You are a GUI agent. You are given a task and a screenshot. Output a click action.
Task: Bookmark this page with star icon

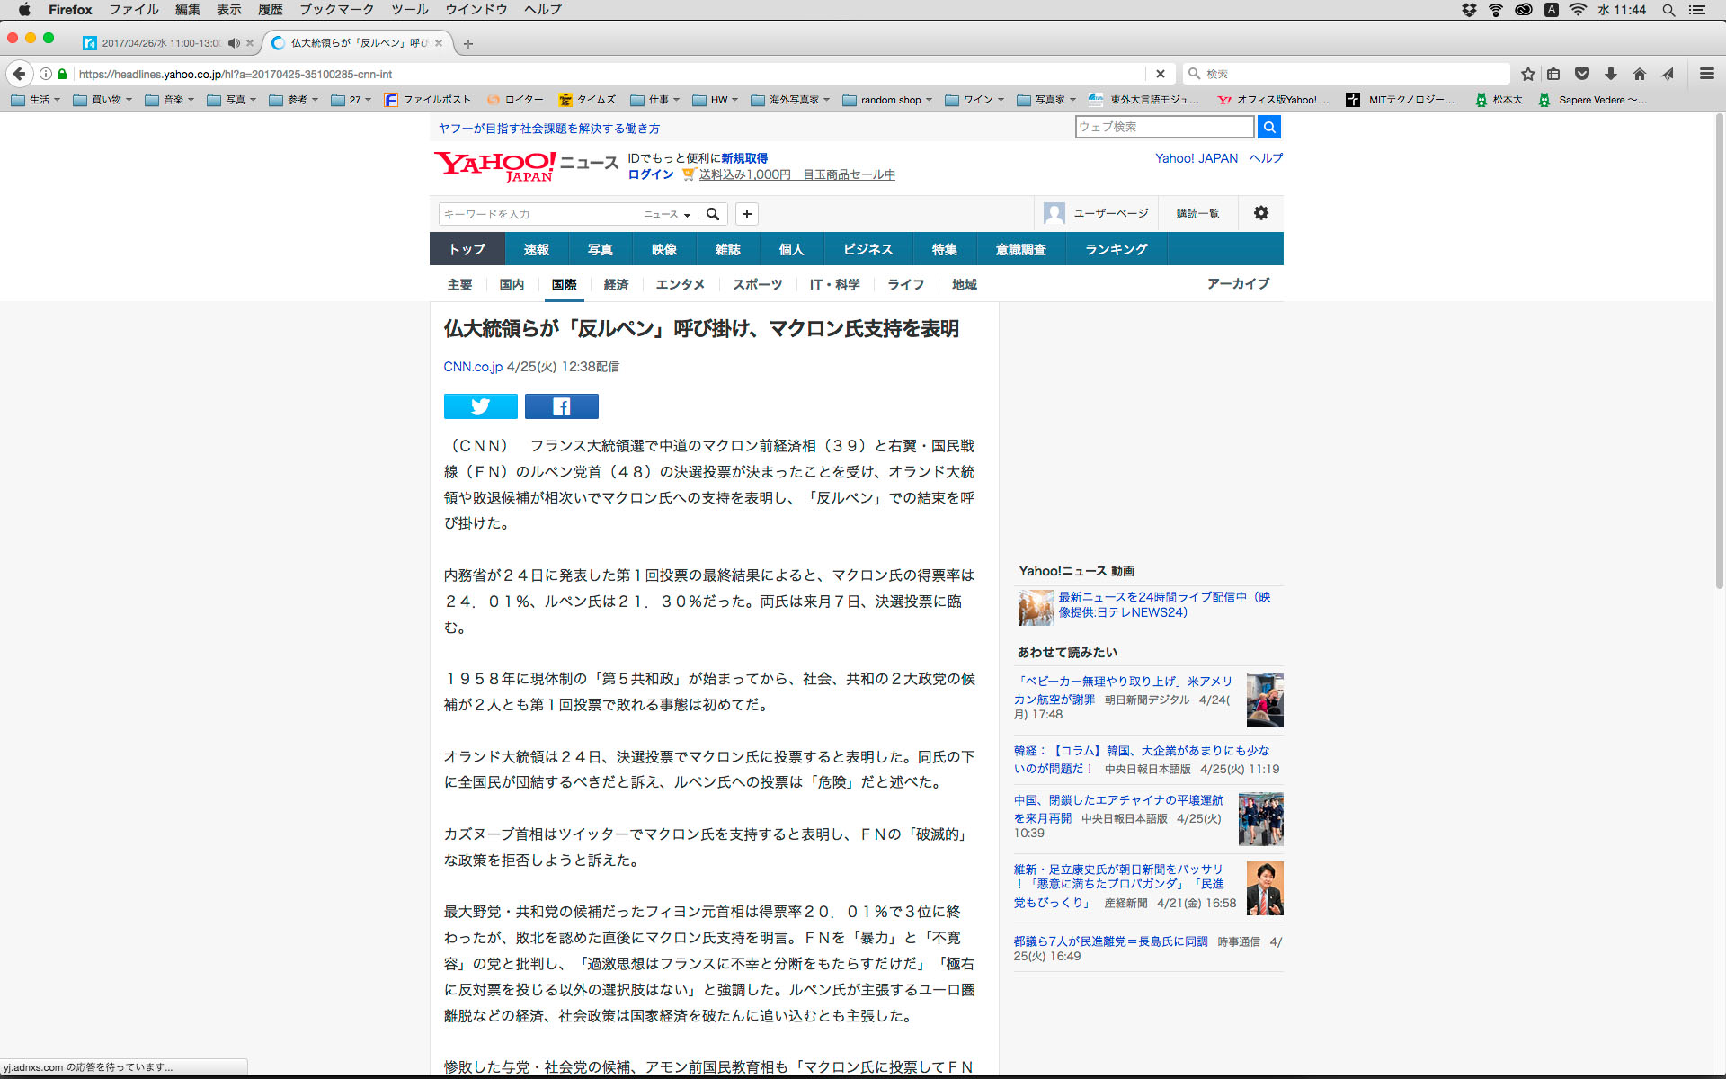click(1527, 74)
